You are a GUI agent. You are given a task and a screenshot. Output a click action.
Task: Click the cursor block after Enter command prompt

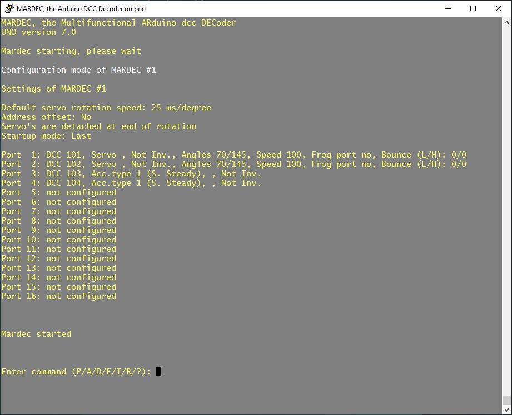(x=158, y=371)
